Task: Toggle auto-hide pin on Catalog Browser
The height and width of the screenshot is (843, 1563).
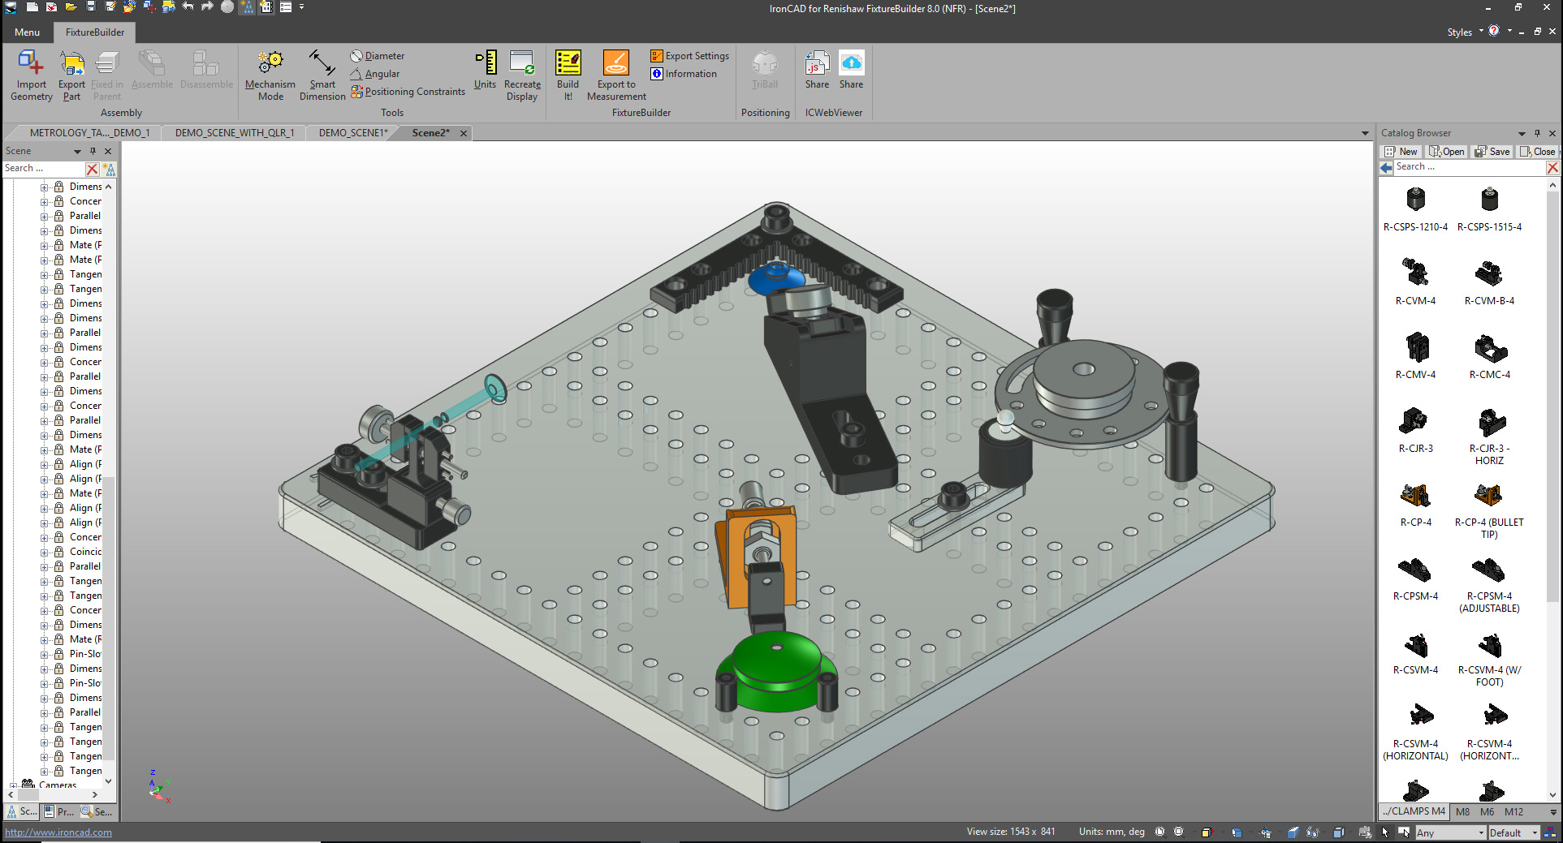Action: click(x=1537, y=133)
